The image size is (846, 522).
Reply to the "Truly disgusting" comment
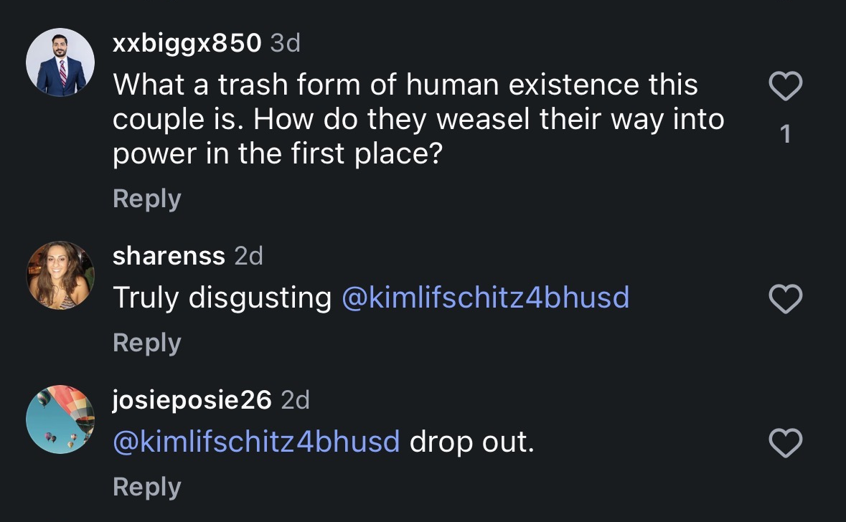[x=147, y=343]
